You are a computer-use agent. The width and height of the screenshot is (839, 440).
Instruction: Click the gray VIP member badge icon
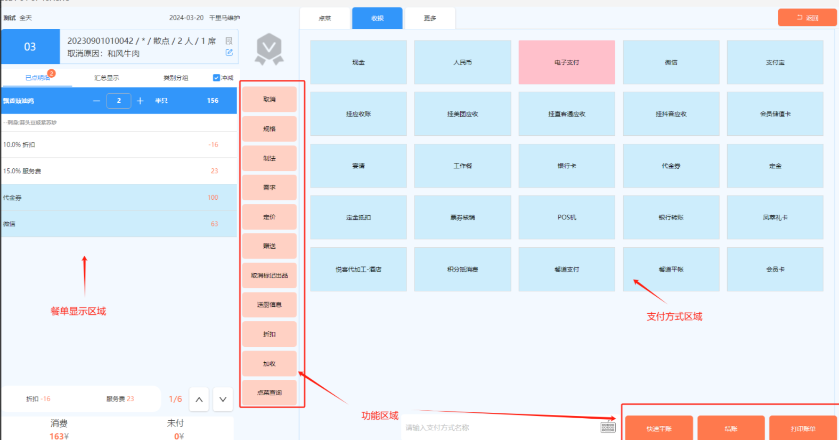tap(269, 49)
